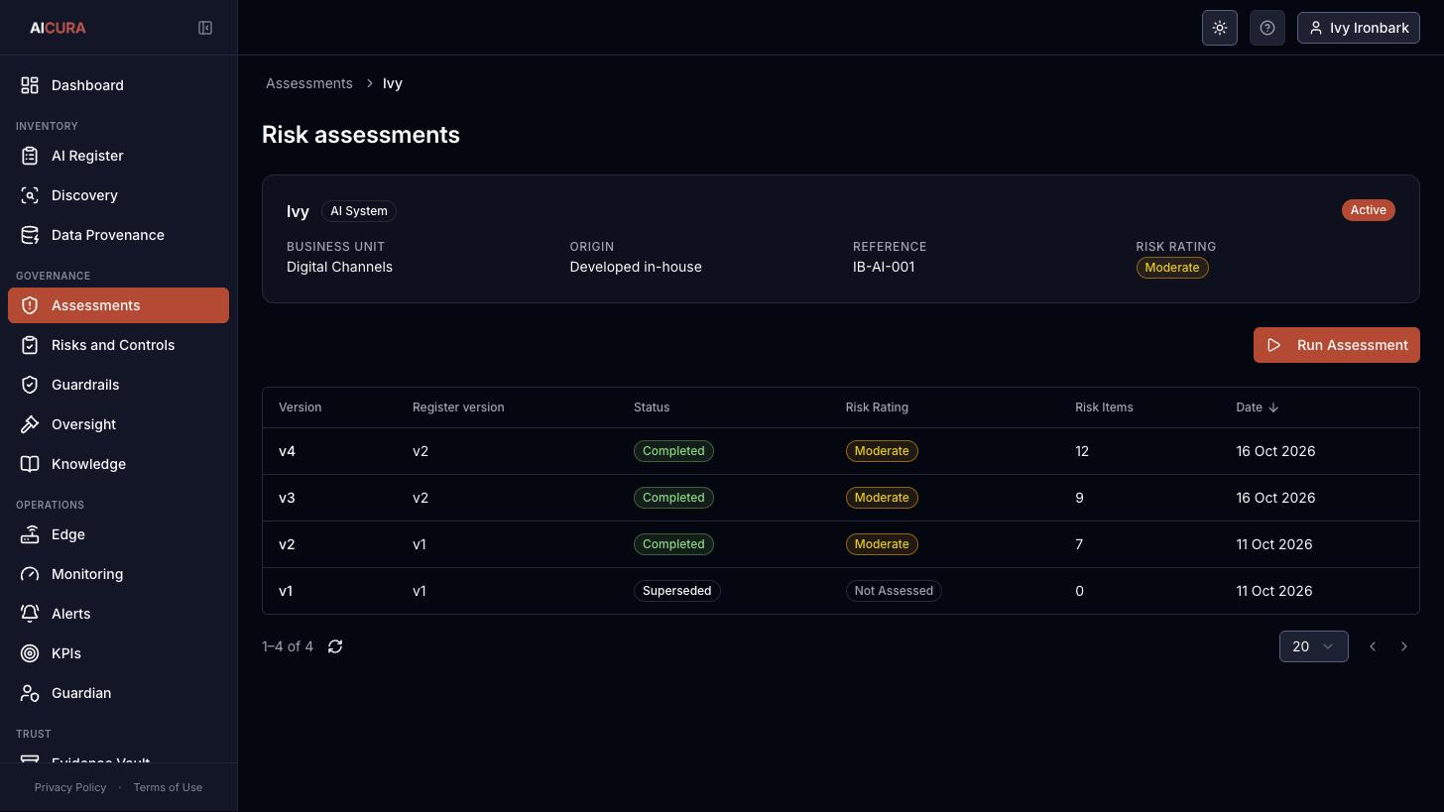The image size is (1444, 812).
Task: Click Risks and Controls clipboard icon
Action: (30, 345)
